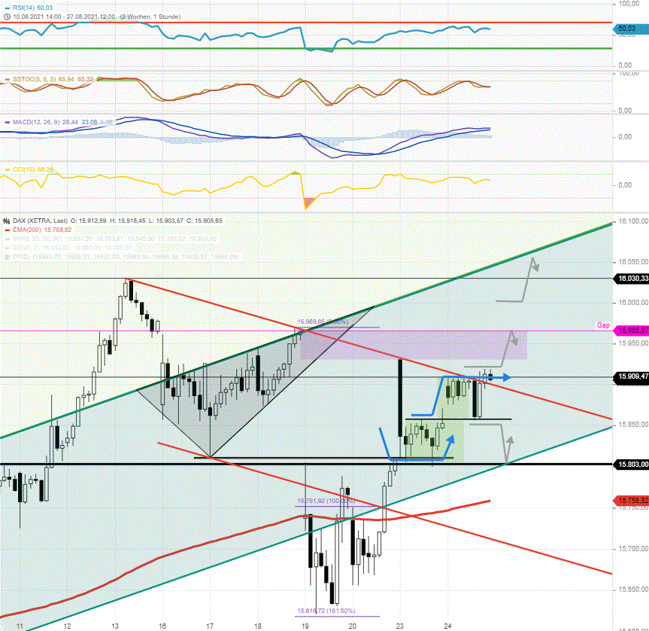Click the blue dash marker before RSI(14)
This screenshot has width=649, height=631.
7,8
